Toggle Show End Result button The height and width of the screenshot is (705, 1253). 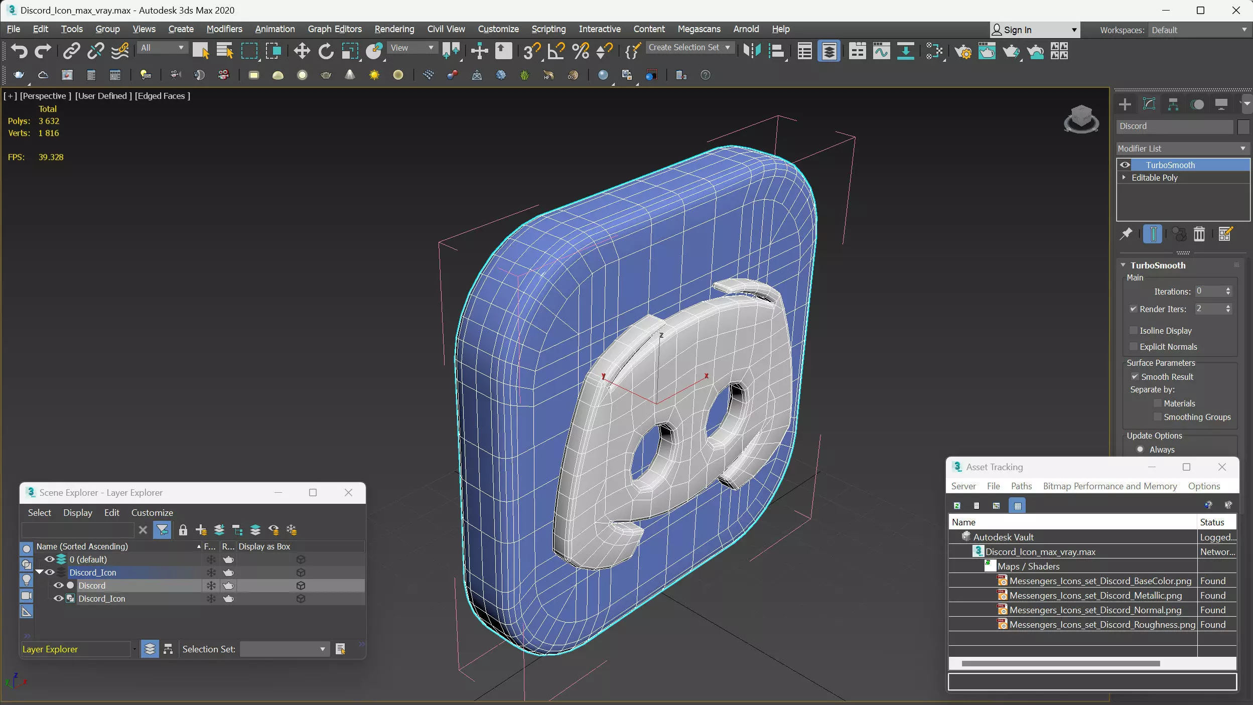(x=1153, y=234)
